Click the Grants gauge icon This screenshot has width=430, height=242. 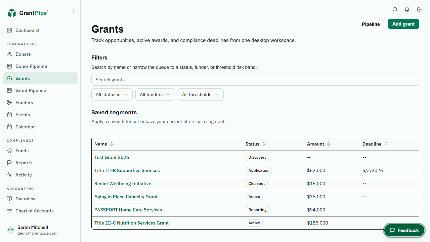(x=9, y=78)
